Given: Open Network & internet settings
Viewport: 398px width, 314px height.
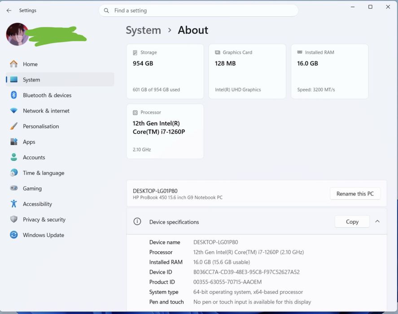Looking at the screenshot, I should pyautogui.click(x=60, y=111).
